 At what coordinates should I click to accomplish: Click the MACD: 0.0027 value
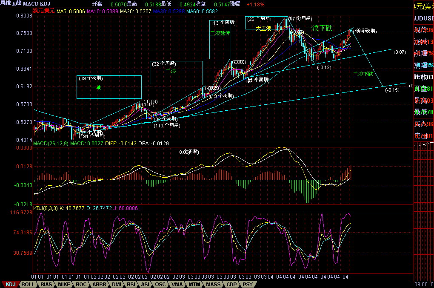87,143
